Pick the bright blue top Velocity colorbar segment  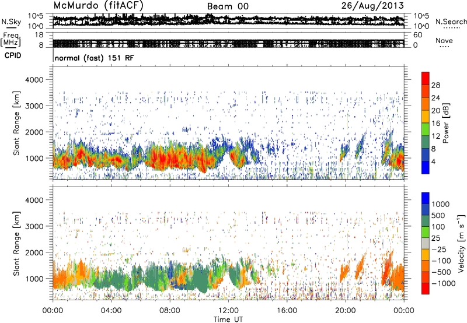[x=426, y=198]
